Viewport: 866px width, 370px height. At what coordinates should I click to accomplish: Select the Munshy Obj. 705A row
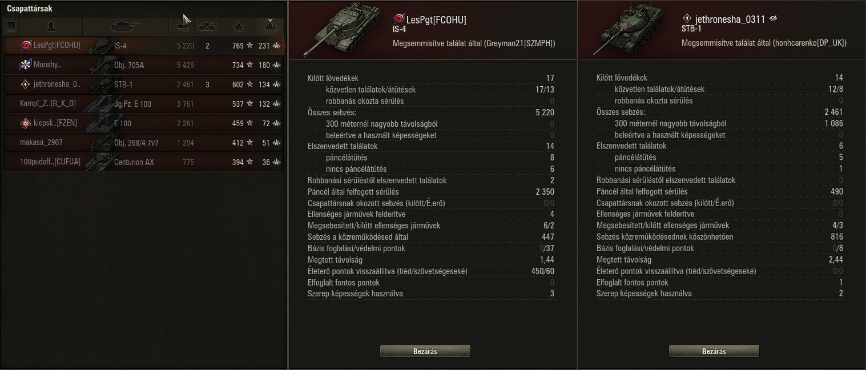click(143, 65)
